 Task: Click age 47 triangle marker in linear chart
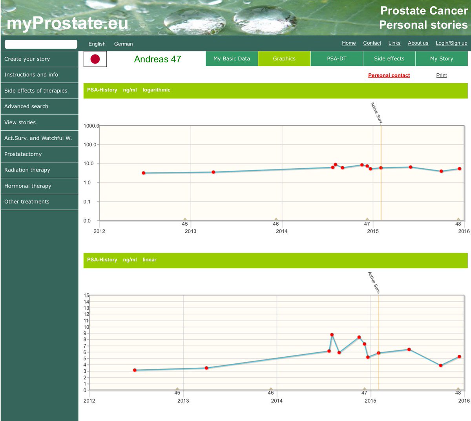coord(364,389)
